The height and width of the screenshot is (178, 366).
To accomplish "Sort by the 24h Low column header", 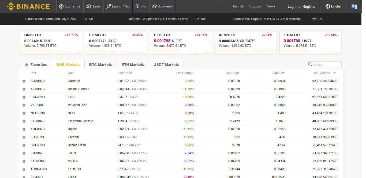I will (279, 73).
